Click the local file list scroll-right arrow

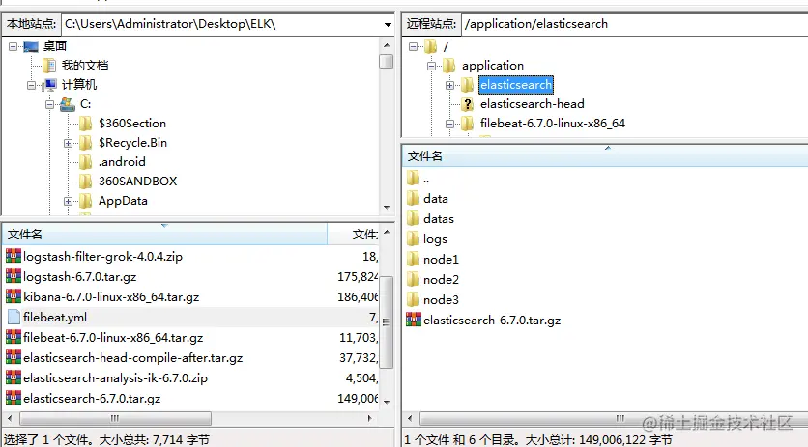point(369,418)
